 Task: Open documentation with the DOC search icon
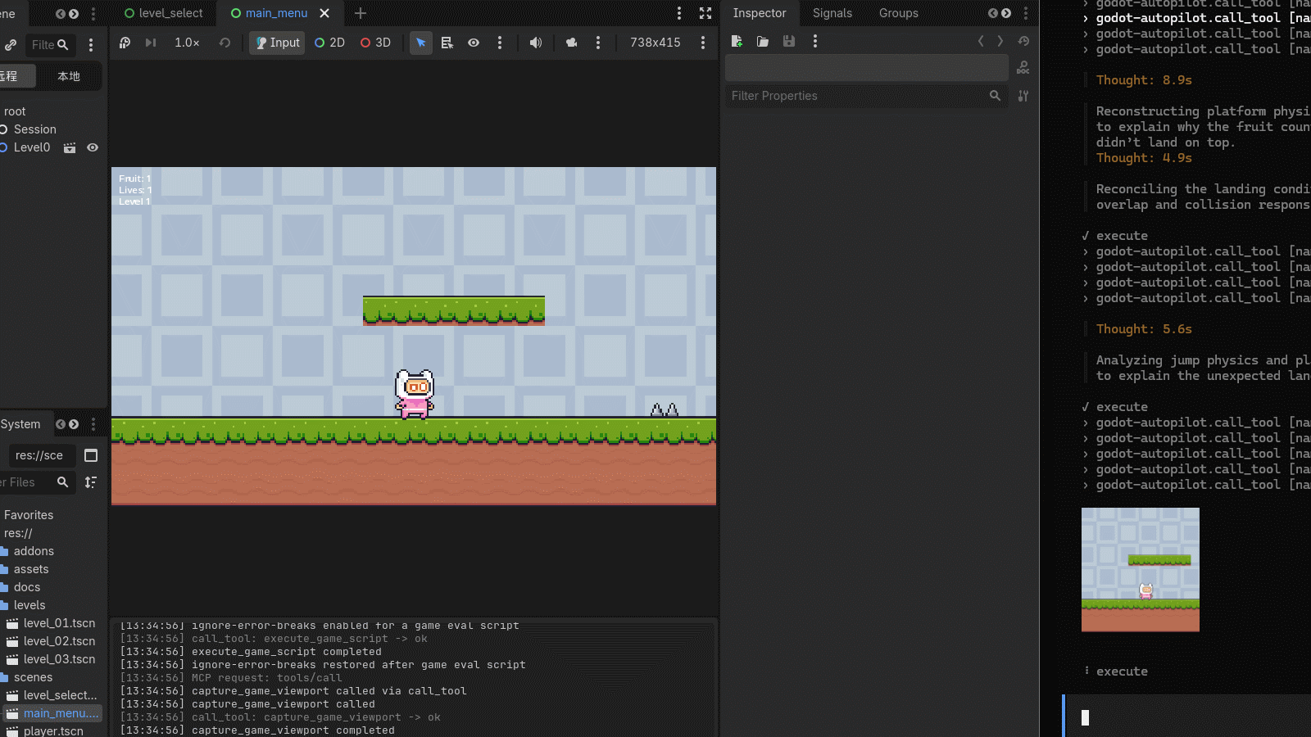(x=1023, y=68)
